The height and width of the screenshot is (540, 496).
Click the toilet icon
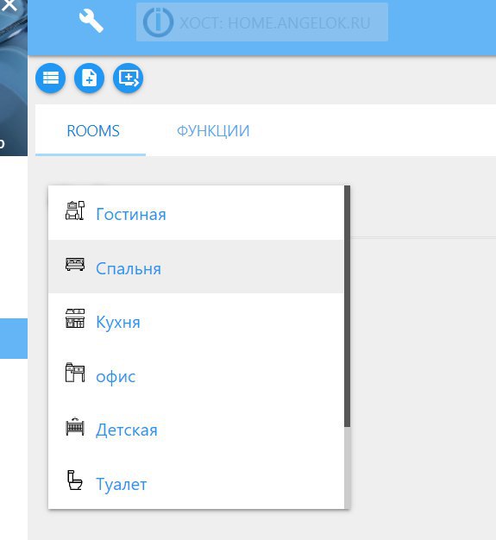coord(75,480)
